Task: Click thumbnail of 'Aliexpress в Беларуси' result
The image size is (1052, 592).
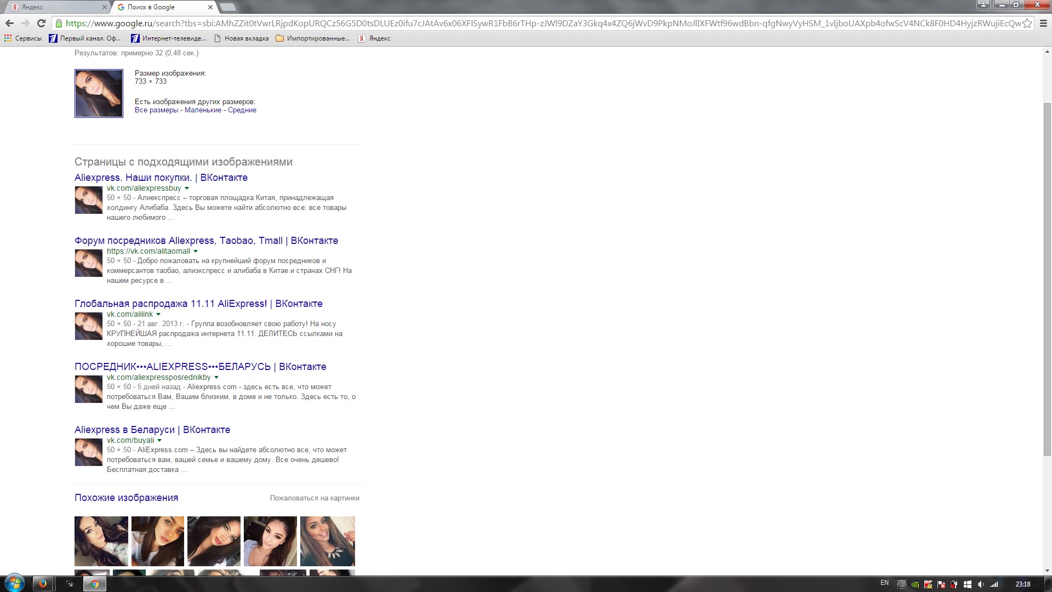Action: click(x=89, y=452)
